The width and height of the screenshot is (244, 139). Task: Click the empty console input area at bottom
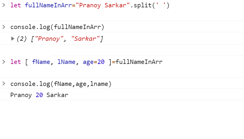coord(122,106)
